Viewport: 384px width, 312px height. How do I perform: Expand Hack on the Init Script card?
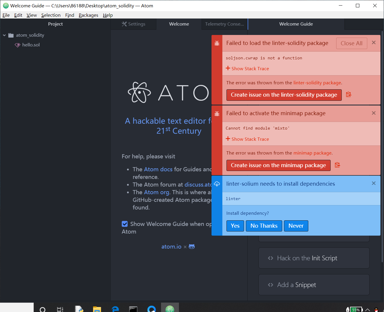(314, 258)
